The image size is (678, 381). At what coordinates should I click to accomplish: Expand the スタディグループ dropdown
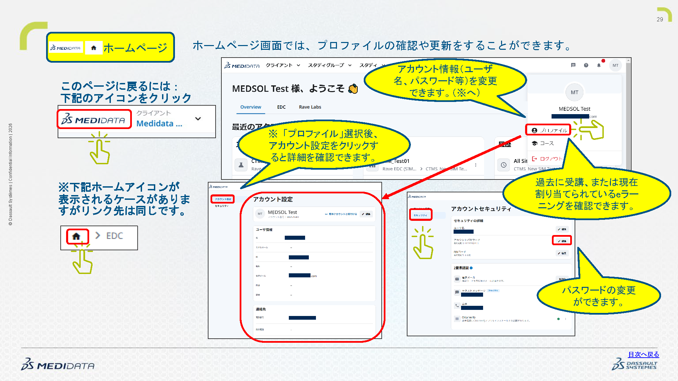[330, 65]
